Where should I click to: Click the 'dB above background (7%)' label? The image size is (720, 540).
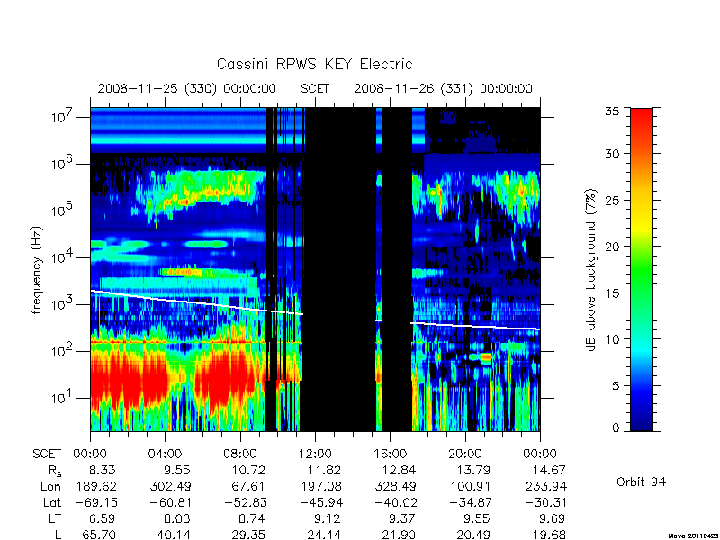(x=591, y=270)
